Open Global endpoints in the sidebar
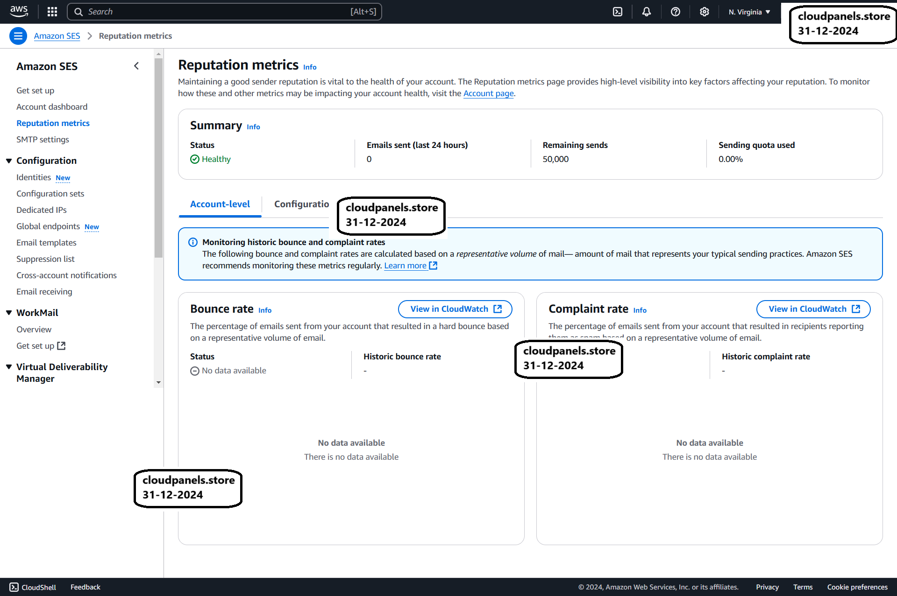 pos(48,226)
